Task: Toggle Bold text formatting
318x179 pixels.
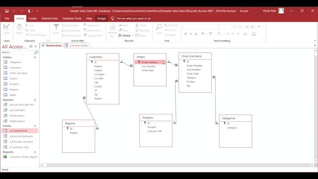Action: click(185, 34)
